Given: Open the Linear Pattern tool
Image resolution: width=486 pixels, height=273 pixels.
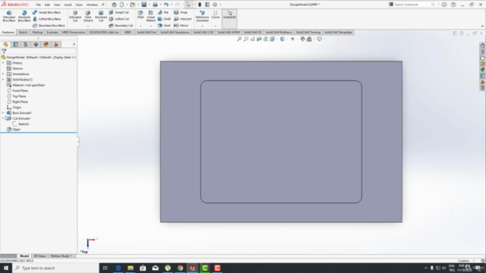Looking at the screenshot, I should pyautogui.click(x=150, y=16).
